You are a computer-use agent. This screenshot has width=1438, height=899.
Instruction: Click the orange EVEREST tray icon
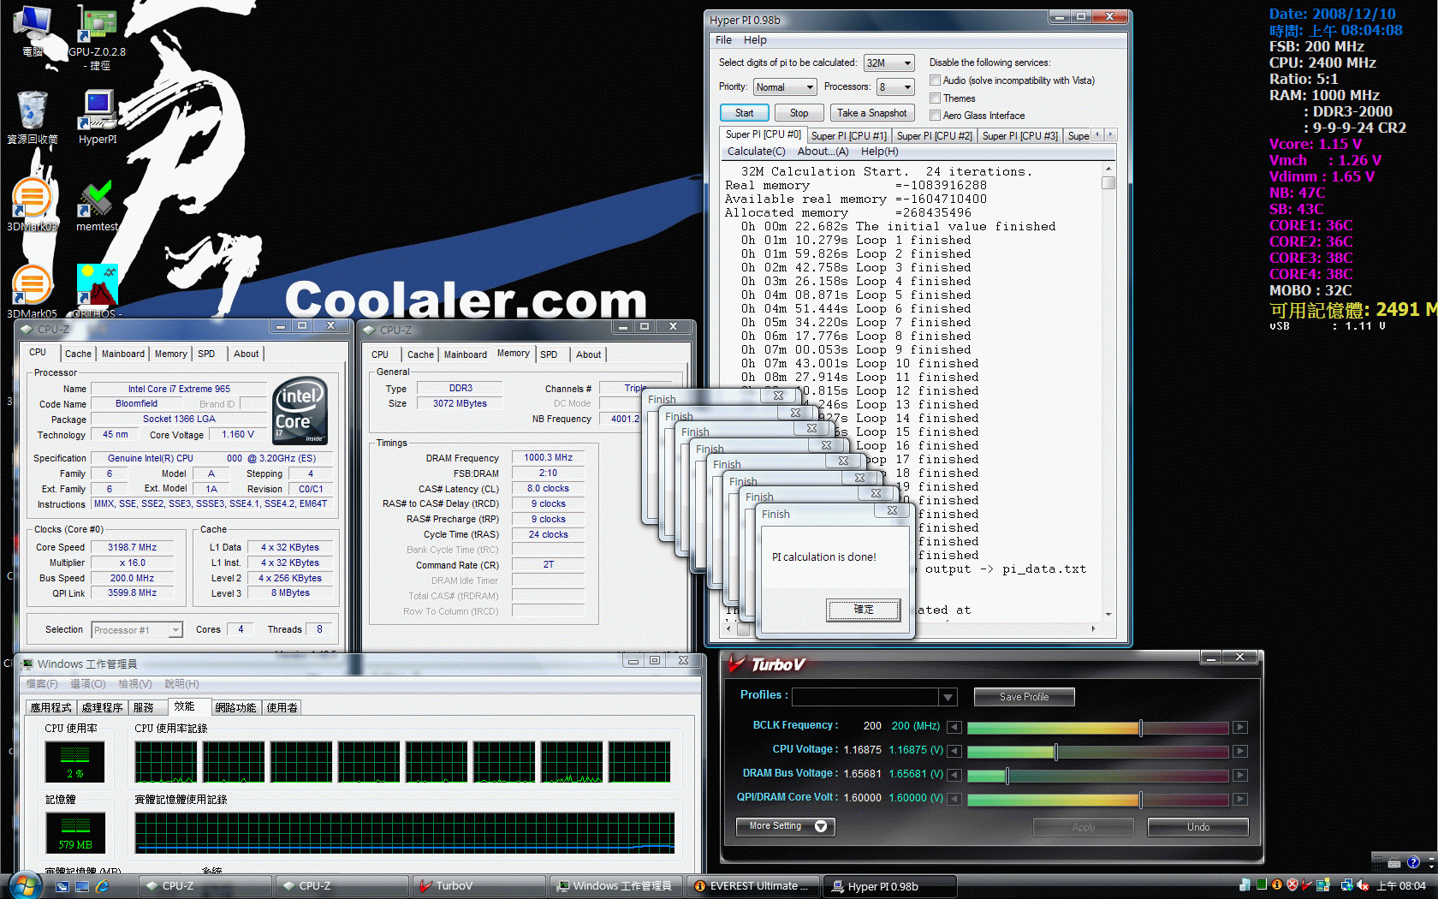[x=1277, y=885]
